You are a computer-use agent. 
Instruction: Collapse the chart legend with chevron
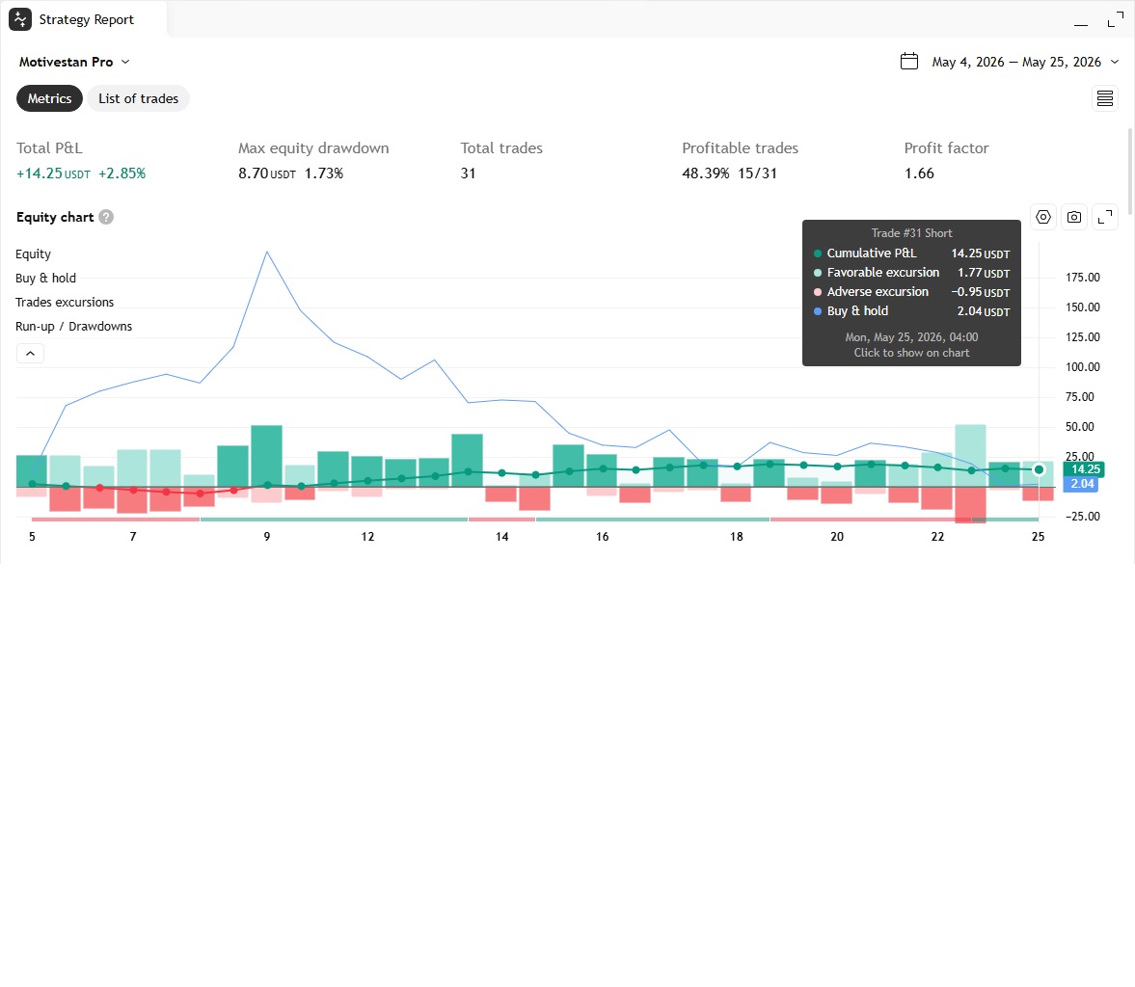tap(31, 353)
